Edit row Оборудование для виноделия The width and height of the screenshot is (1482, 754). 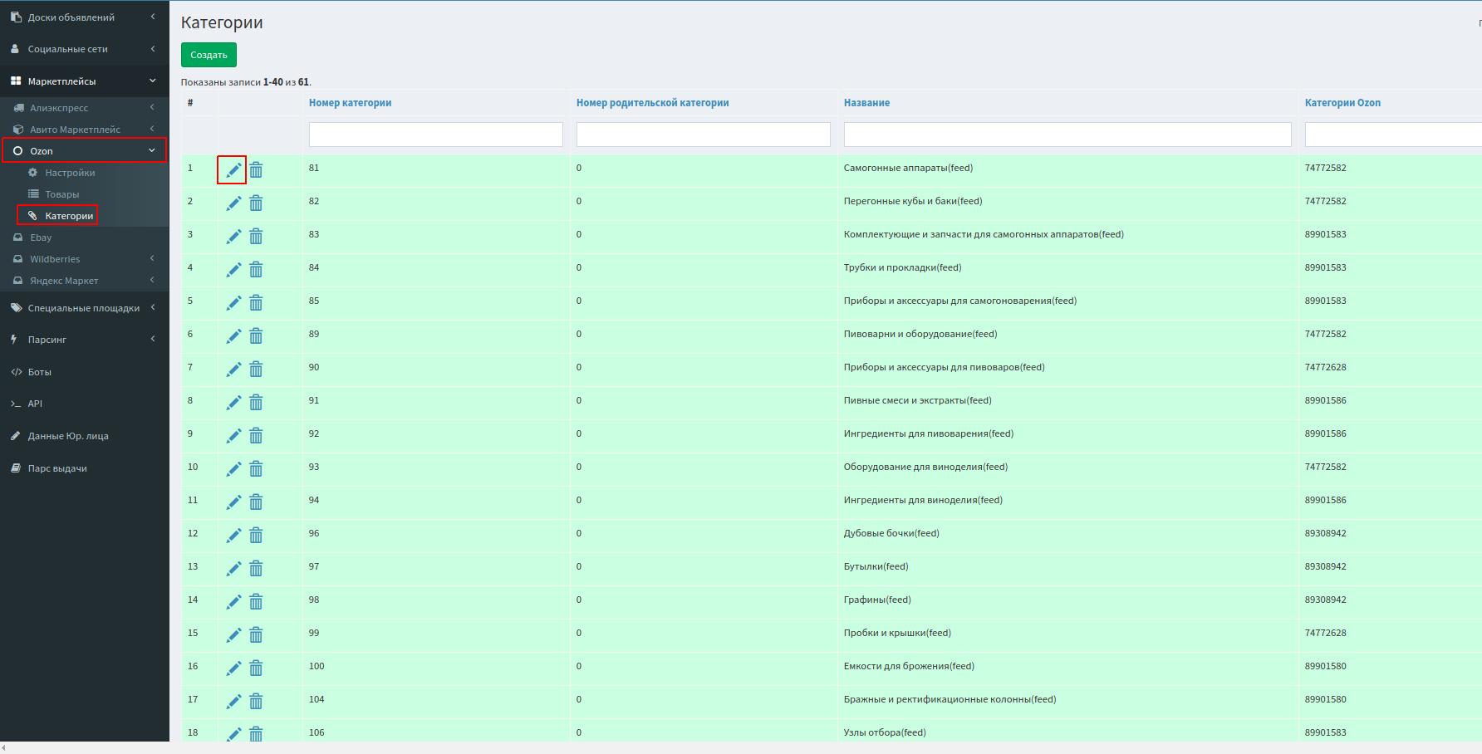233,469
